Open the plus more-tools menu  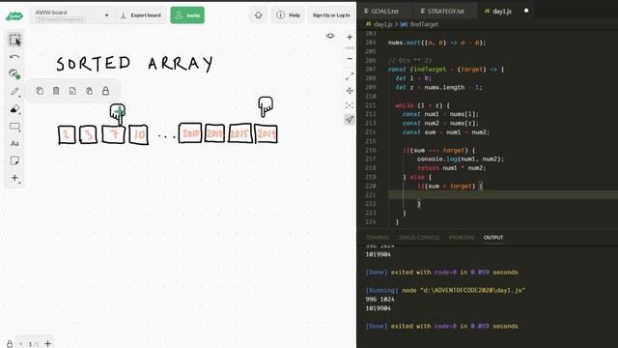click(x=14, y=178)
